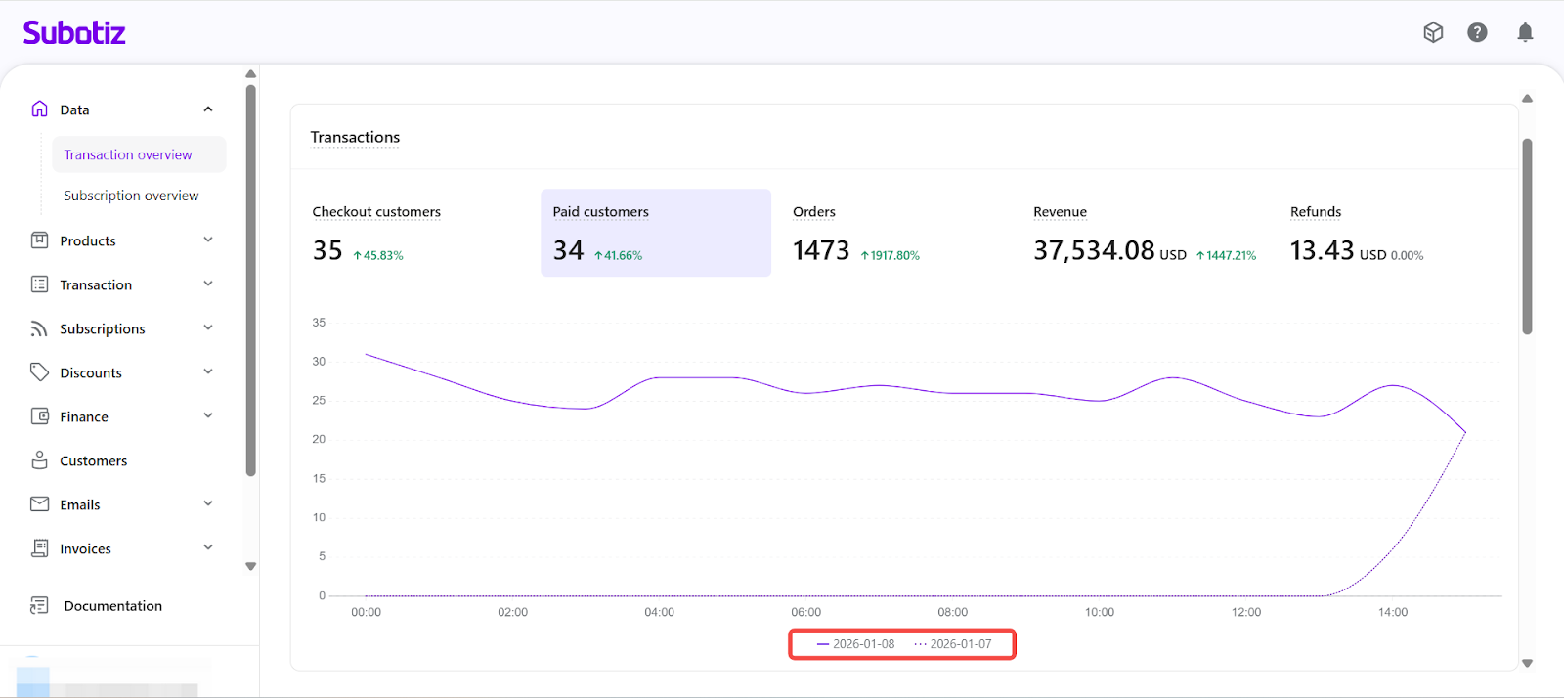The width and height of the screenshot is (1564, 698).
Task: Click the Products box icon
Action: [x=39, y=240]
